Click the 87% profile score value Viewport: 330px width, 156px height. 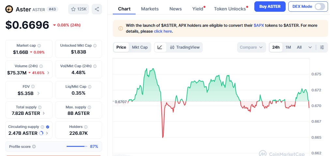point(94,147)
